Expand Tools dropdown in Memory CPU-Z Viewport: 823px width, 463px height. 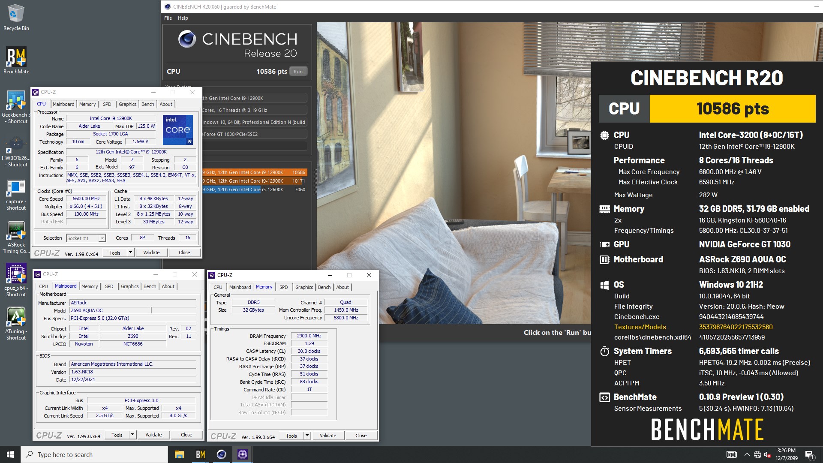(x=307, y=436)
